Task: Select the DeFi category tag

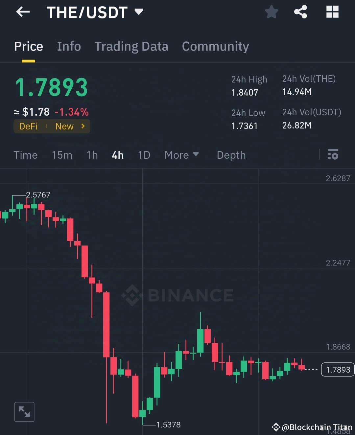Action: click(x=29, y=126)
